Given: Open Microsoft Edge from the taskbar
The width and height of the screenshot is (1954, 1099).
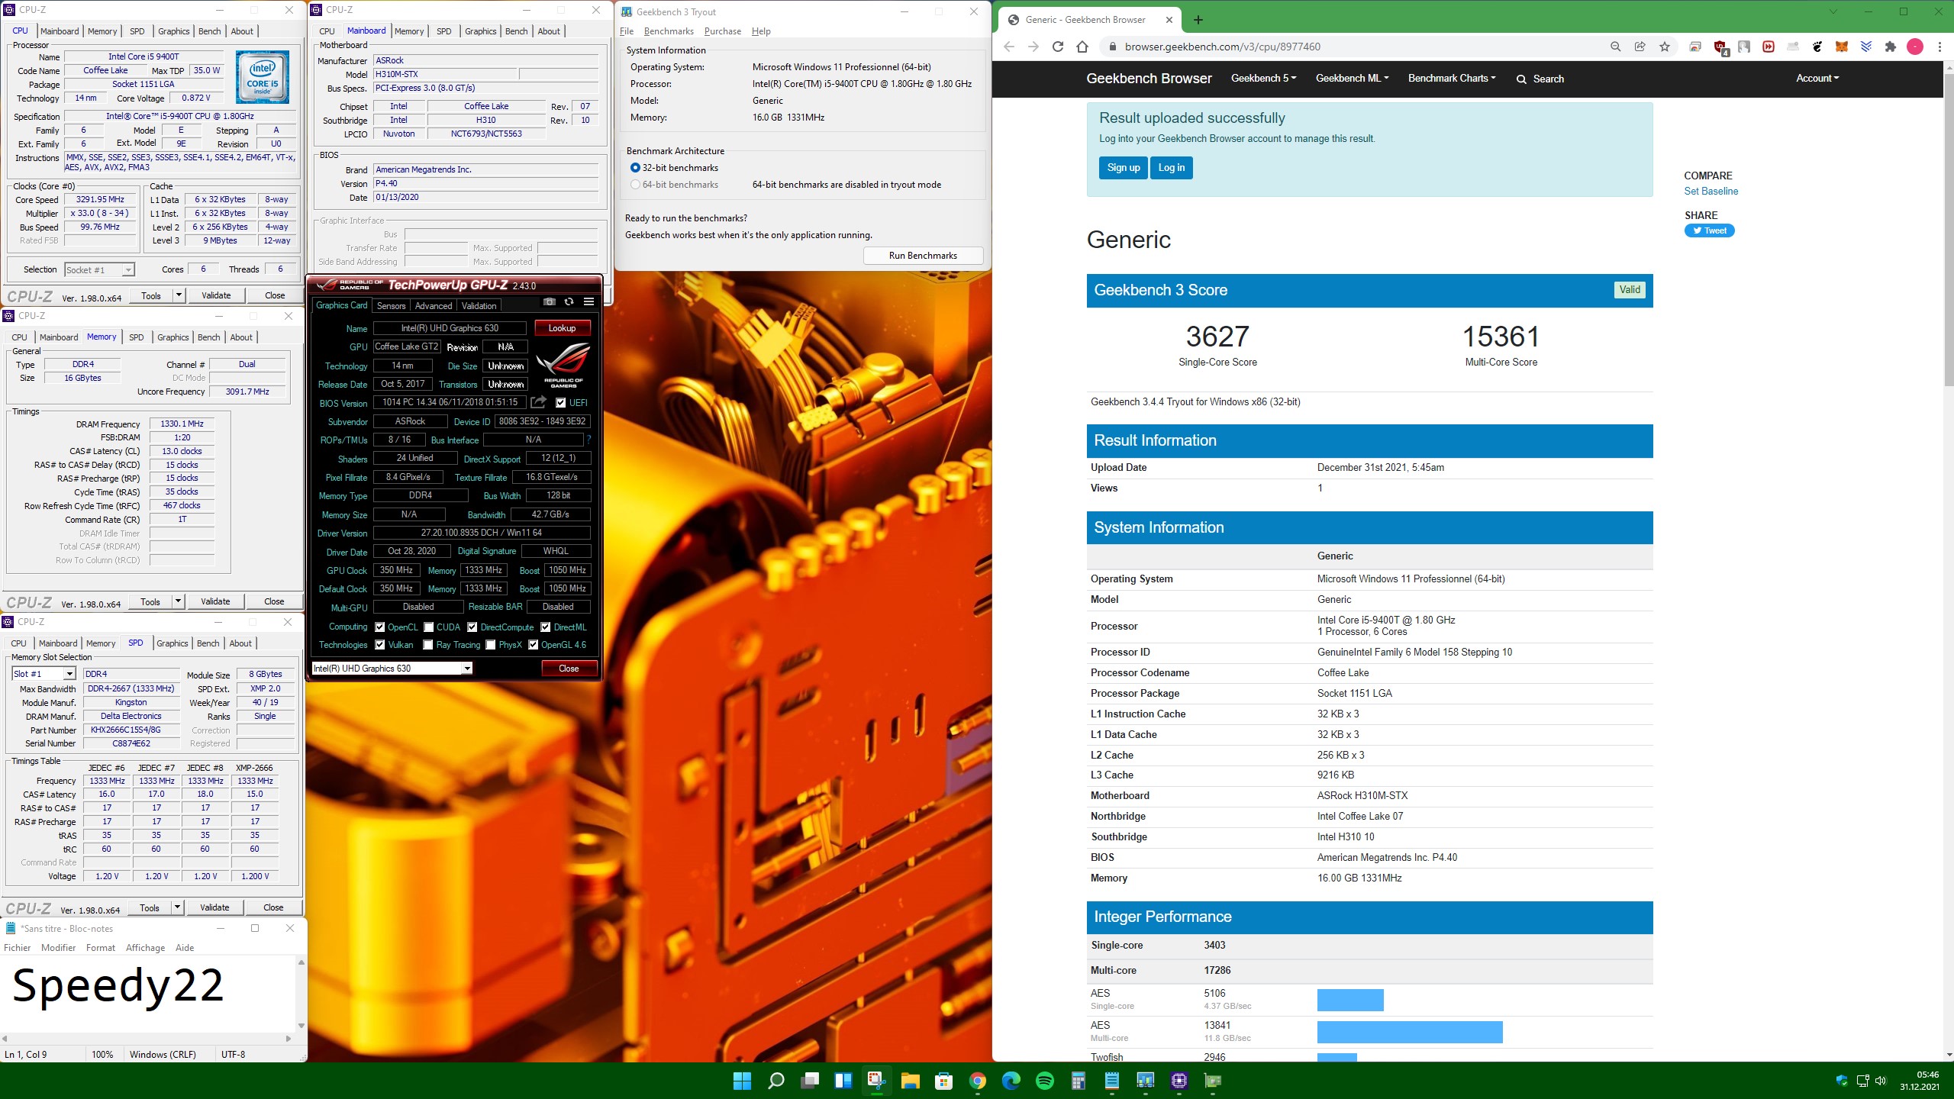Looking at the screenshot, I should tap(1011, 1081).
